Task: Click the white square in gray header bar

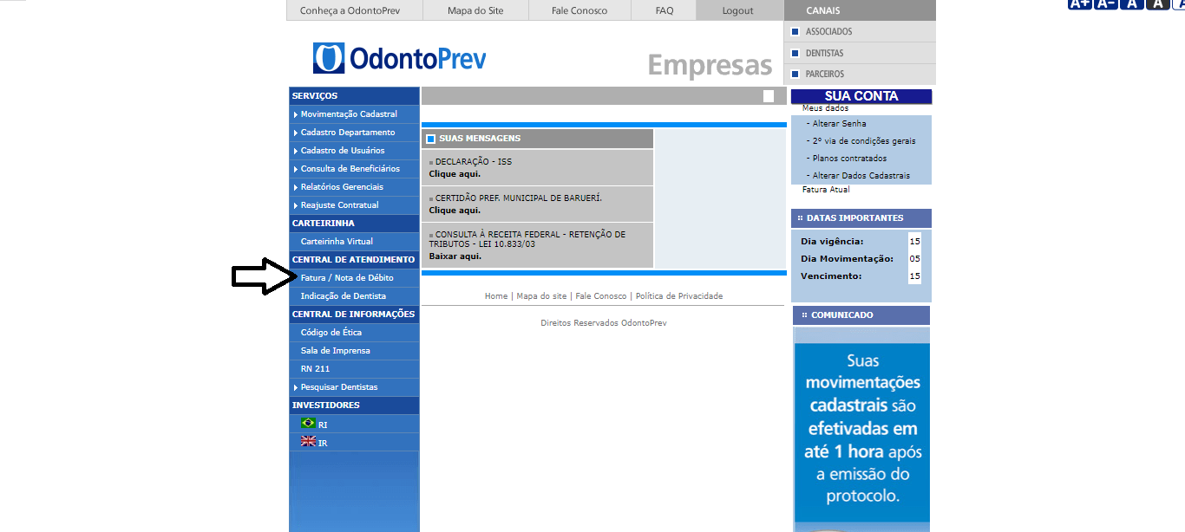Action: click(x=769, y=96)
